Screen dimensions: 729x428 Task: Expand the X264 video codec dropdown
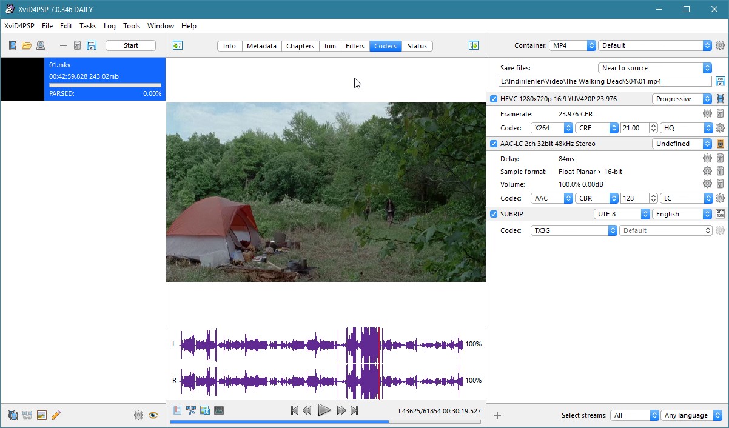(x=551, y=128)
